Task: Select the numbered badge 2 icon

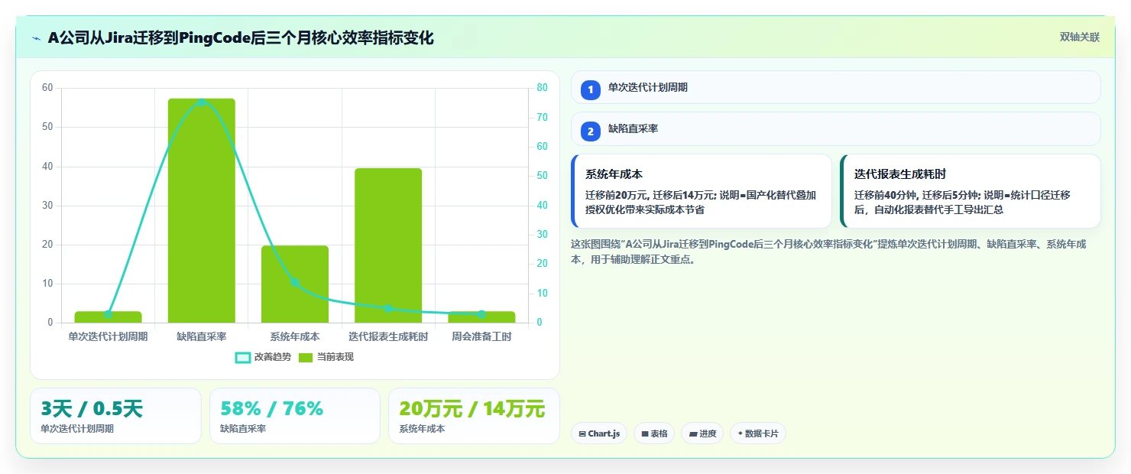Action: [x=590, y=131]
